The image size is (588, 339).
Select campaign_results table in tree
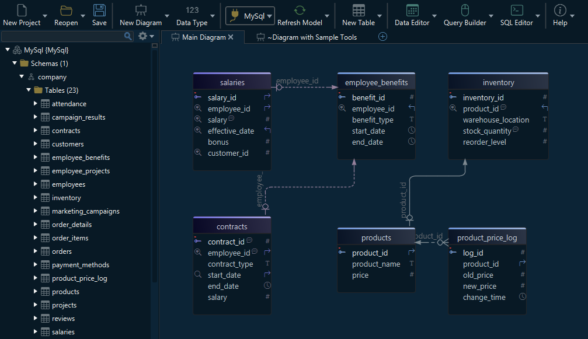point(79,117)
